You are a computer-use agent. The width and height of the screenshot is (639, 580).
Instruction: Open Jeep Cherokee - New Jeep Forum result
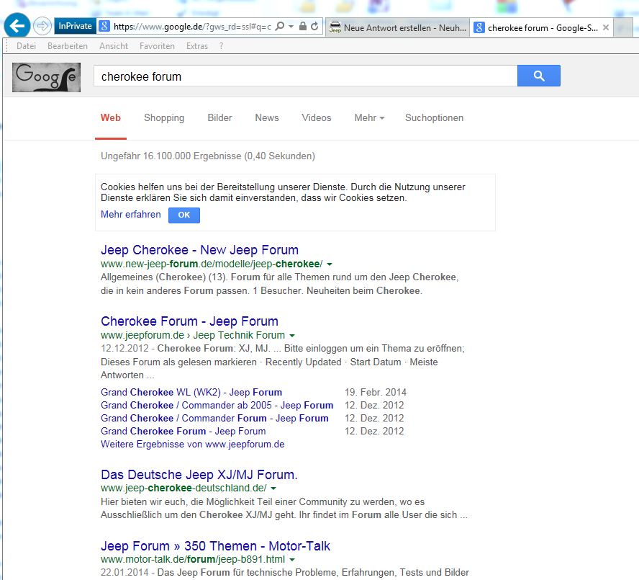199,250
